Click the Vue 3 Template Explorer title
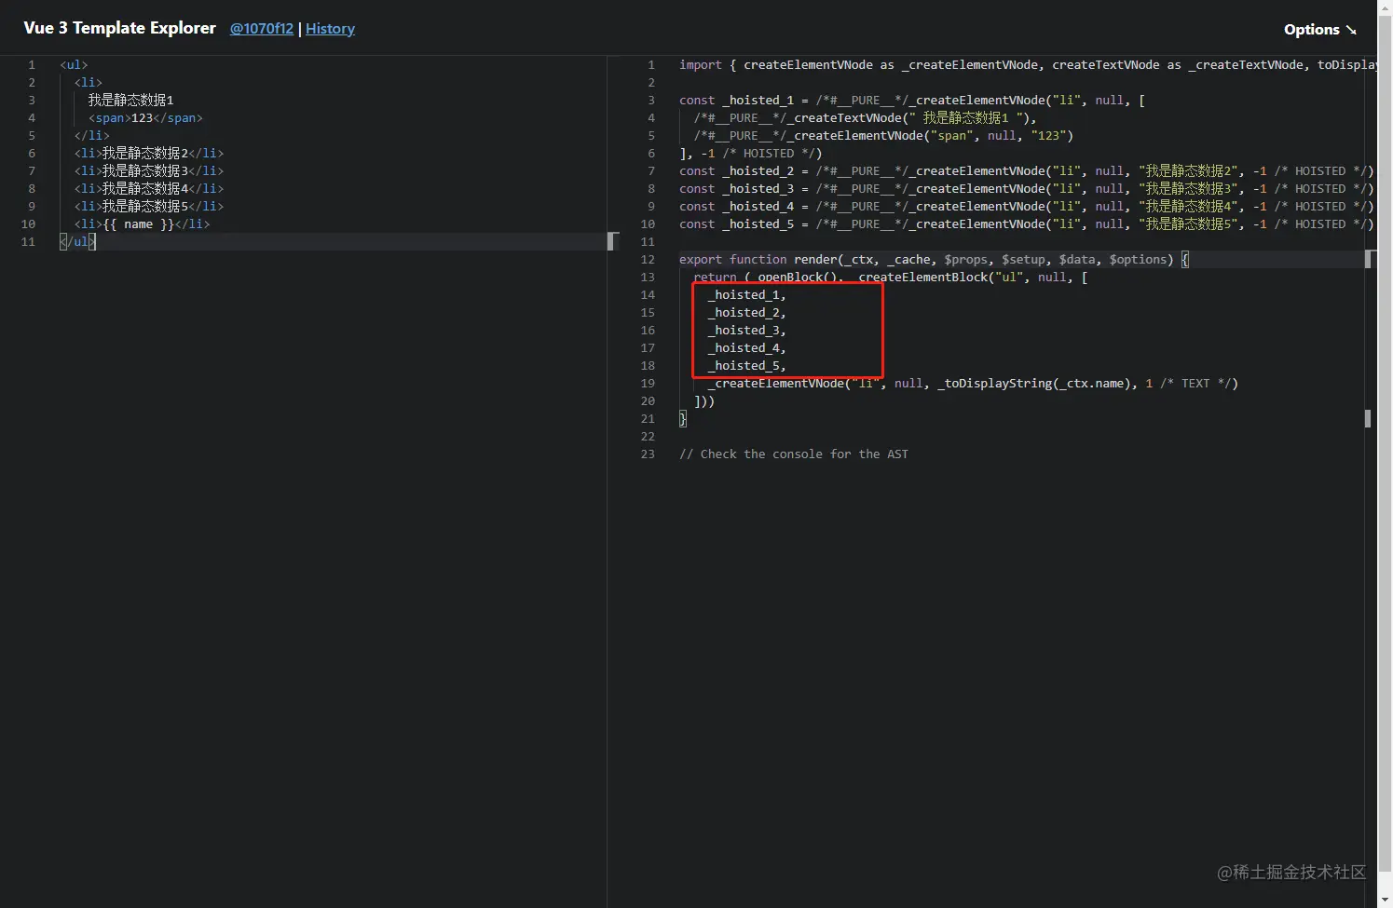1393x908 pixels. point(119,28)
